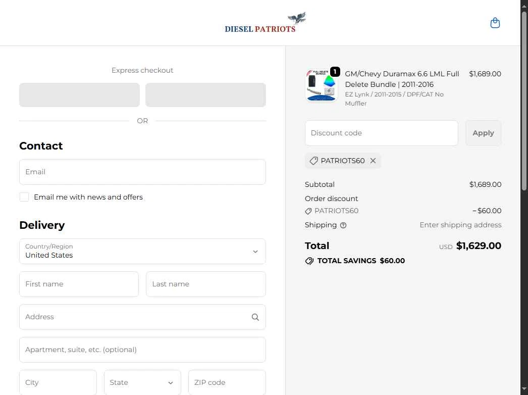
Task: Open the State dropdown
Action: [142, 382]
